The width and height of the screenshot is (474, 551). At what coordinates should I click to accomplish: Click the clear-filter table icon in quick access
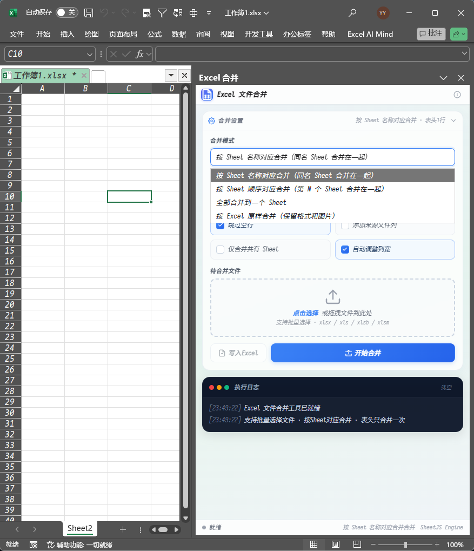click(x=147, y=13)
